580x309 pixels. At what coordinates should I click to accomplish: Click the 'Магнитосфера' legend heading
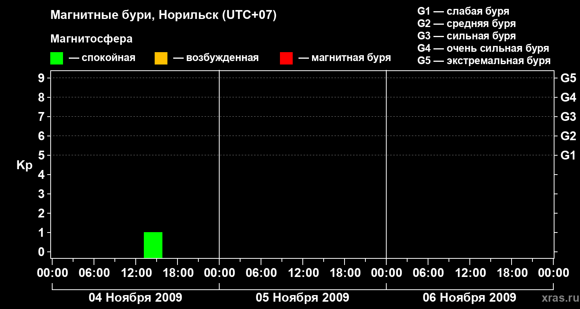pos(91,39)
